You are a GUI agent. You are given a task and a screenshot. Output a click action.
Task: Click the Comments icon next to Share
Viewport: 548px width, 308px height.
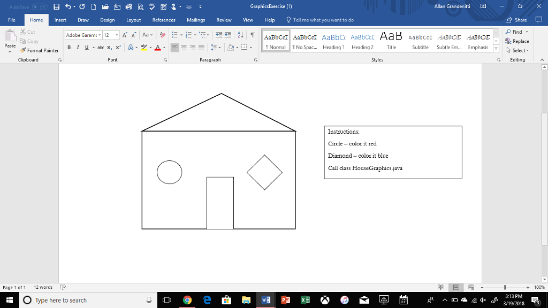coord(538,20)
